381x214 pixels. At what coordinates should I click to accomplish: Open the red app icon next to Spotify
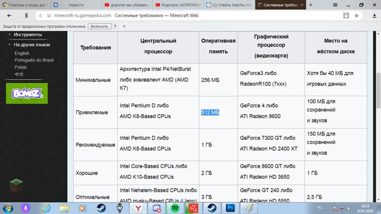point(193,208)
